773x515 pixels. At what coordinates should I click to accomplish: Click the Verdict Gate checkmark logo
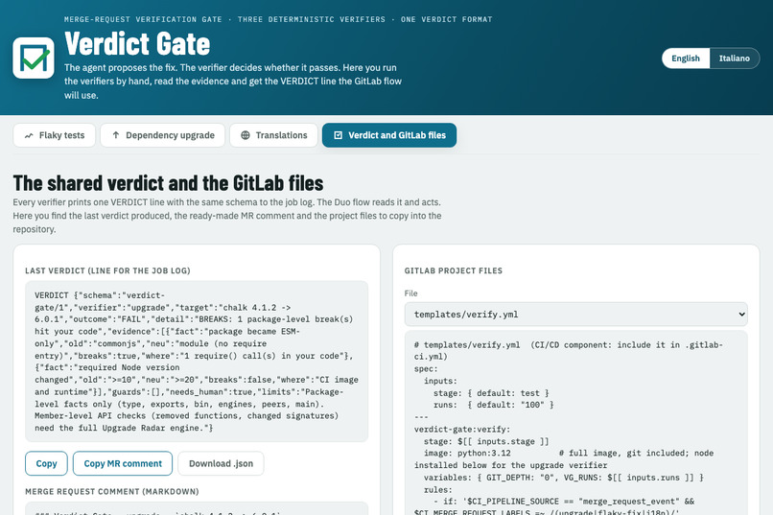(x=34, y=58)
